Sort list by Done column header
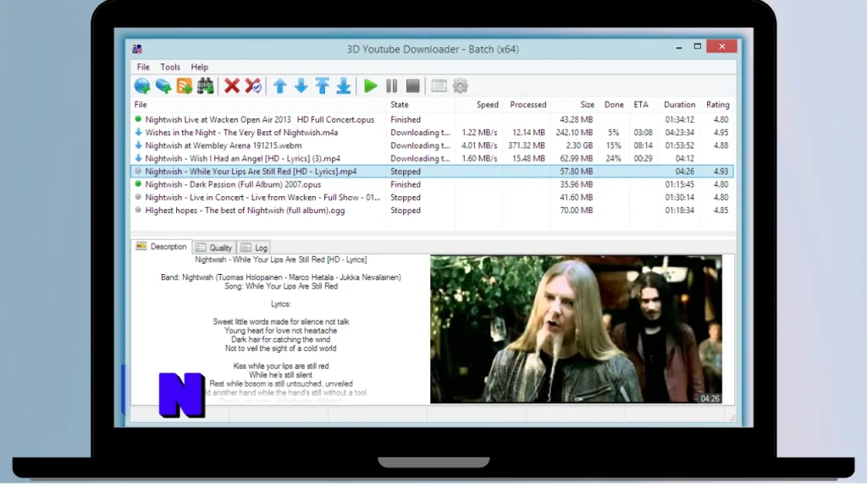The width and height of the screenshot is (867, 487). (614, 104)
